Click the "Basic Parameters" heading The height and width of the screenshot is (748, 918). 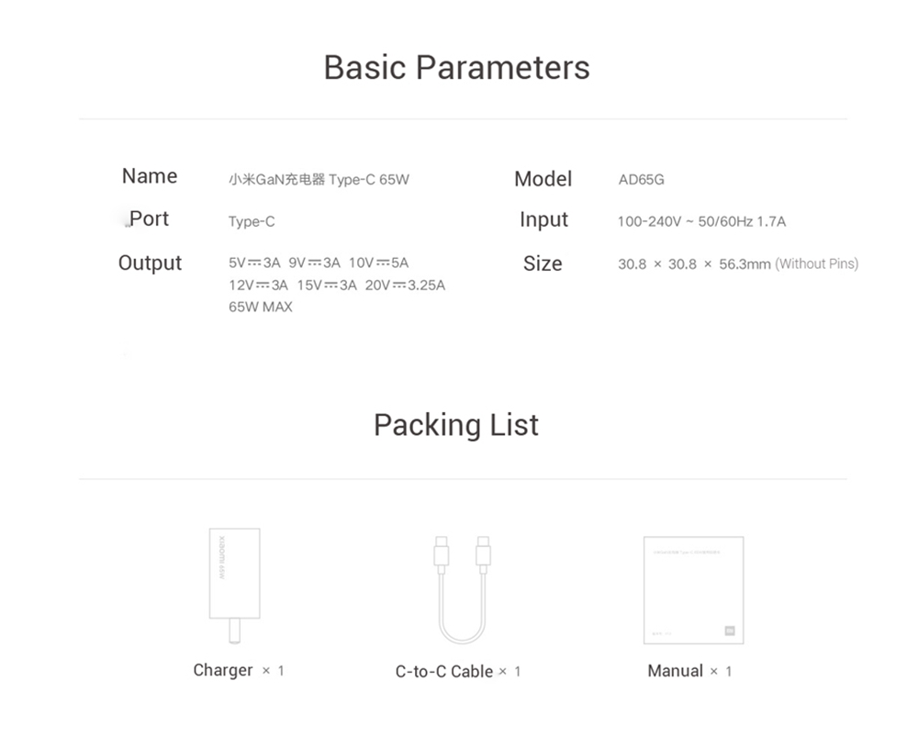456,68
